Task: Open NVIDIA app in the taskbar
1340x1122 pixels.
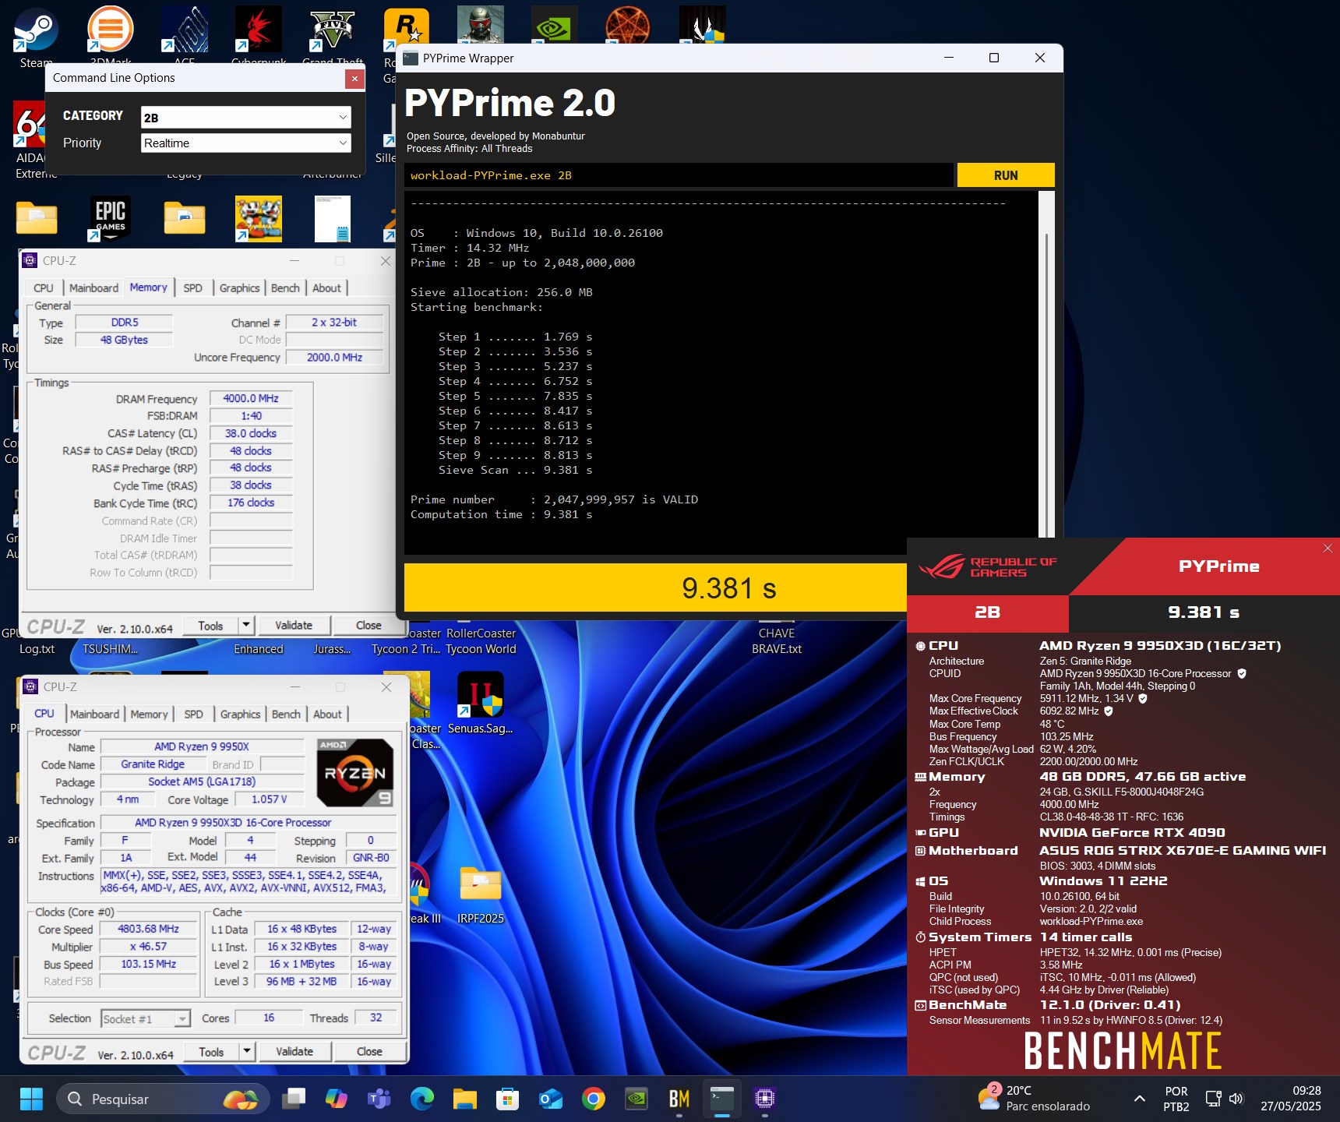Action: (636, 1099)
